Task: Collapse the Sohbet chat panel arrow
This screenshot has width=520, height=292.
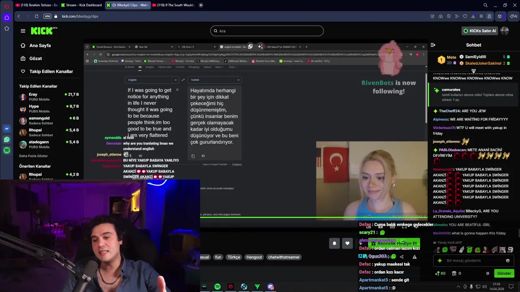Action: pos(433,45)
